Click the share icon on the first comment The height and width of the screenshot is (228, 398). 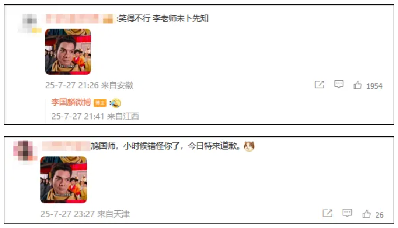[319, 84]
